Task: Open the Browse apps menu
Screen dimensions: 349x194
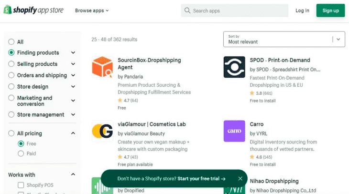Action: click(92, 10)
